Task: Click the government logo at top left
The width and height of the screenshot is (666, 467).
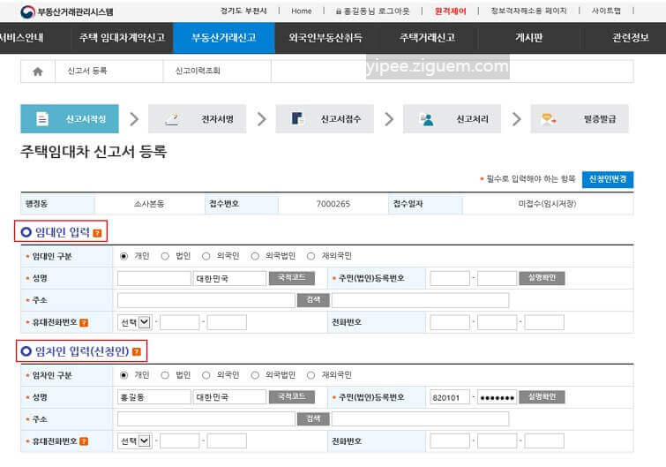Action: (x=27, y=11)
